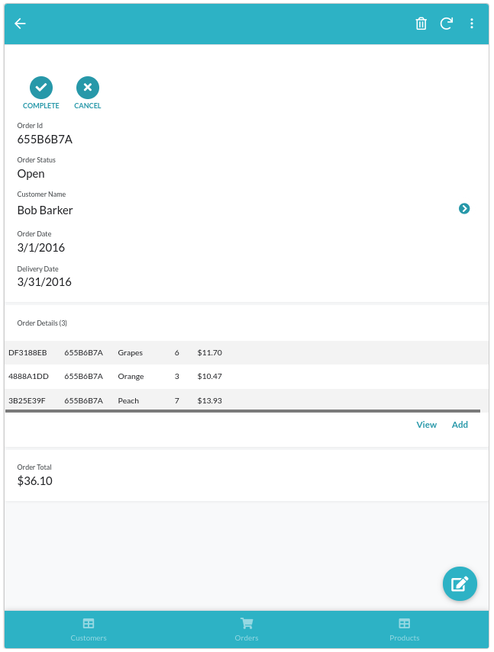Mark order as Complete with checkmark icon
The height and width of the screenshot is (652, 494).
tap(40, 88)
